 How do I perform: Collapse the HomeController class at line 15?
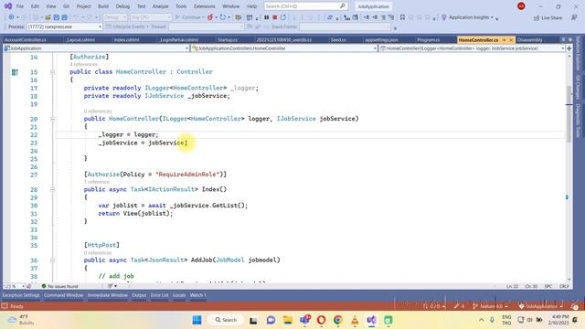click(x=52, y=72)
